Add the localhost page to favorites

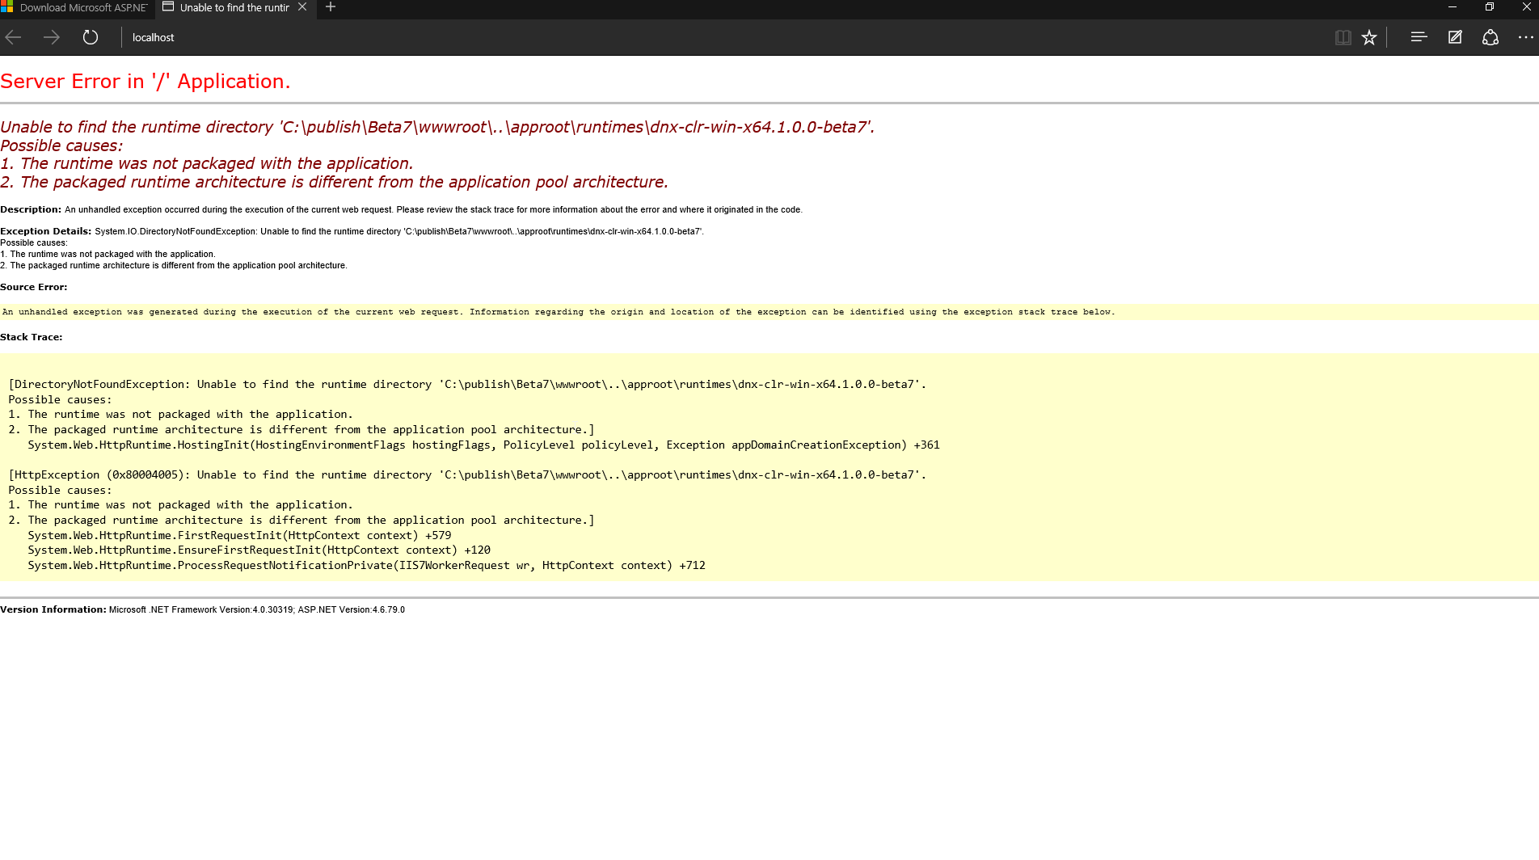point(1369,36)
